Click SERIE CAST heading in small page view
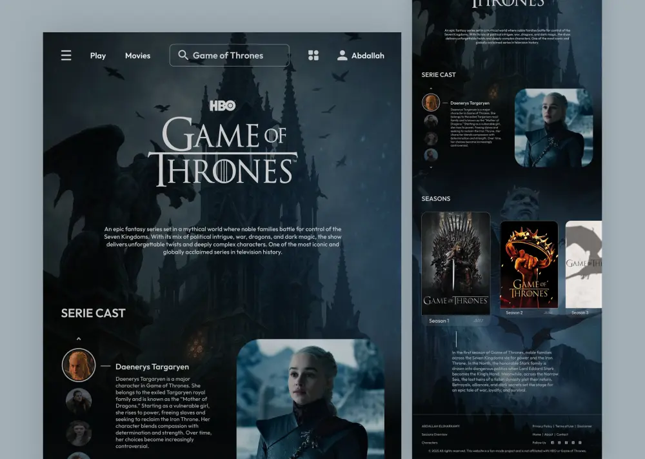This screenshot has height=459, width=645. click(x=439, y=74)
